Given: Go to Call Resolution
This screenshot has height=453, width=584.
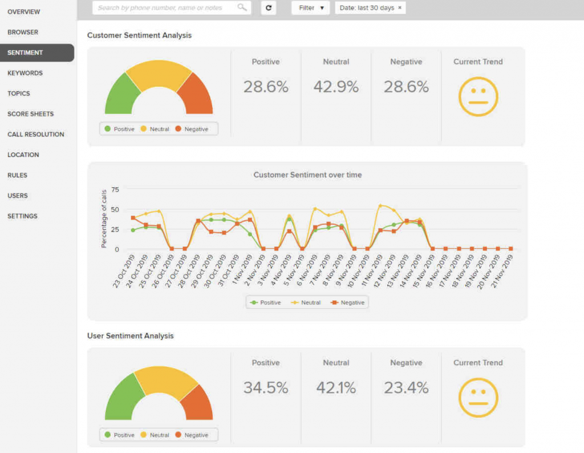Looking at the screenshot, I should [x=36, y=135].
